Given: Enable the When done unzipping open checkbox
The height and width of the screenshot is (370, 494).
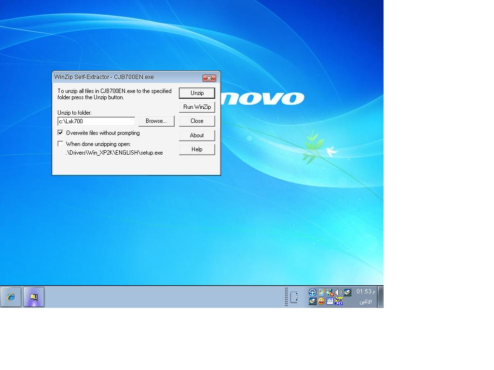Looking at the screenshot, I should coord(60,144).
